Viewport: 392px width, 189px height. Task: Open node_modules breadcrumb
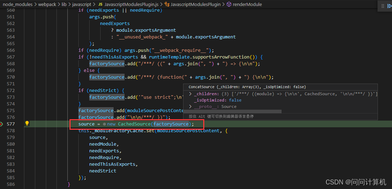tap(18, 4)
